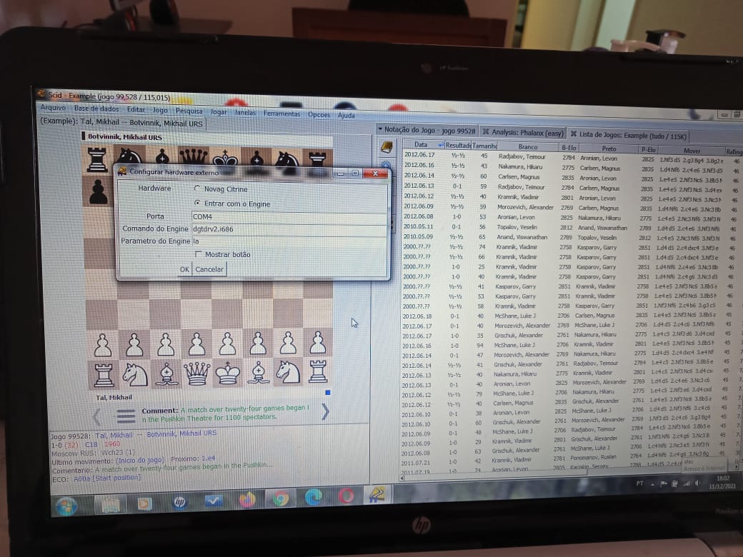This screenshot has width=743, height=557.
Task: Open the Ajuda menu
Action: coord(346,115)
